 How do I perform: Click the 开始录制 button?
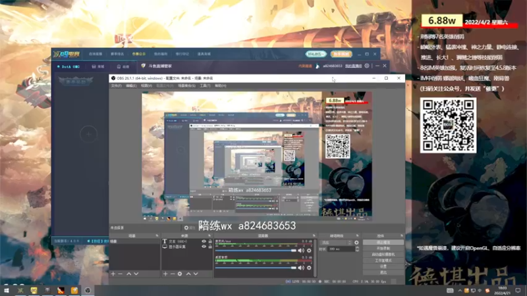tap(383, 249)
